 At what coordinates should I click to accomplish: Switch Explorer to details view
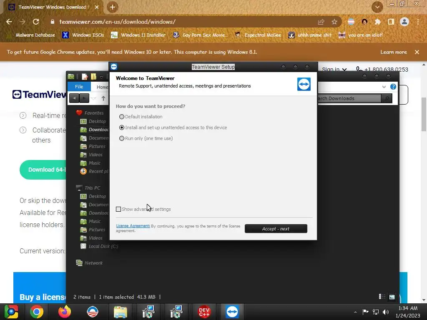point(382,297)
